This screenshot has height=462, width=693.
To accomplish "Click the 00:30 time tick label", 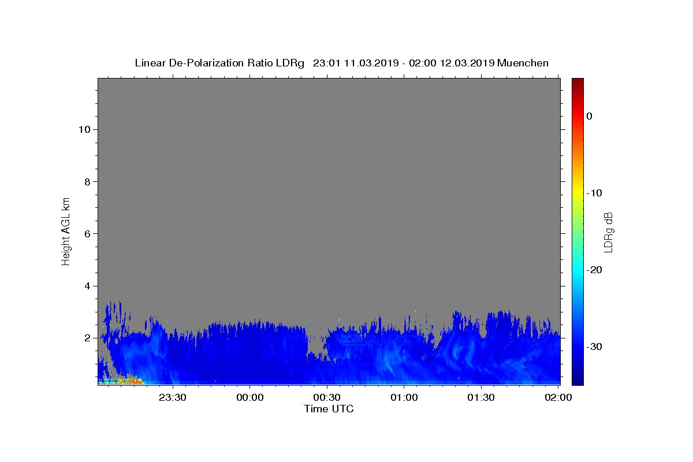I will click(x=327, y=397).
